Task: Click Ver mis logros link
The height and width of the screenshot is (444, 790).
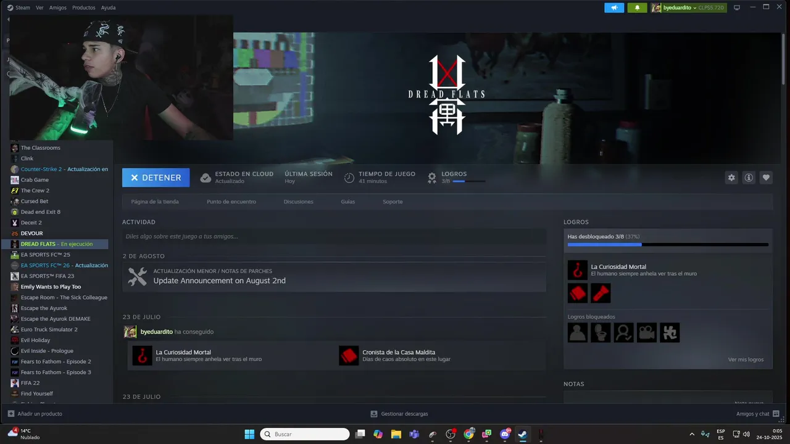Action: coord(746,360)
